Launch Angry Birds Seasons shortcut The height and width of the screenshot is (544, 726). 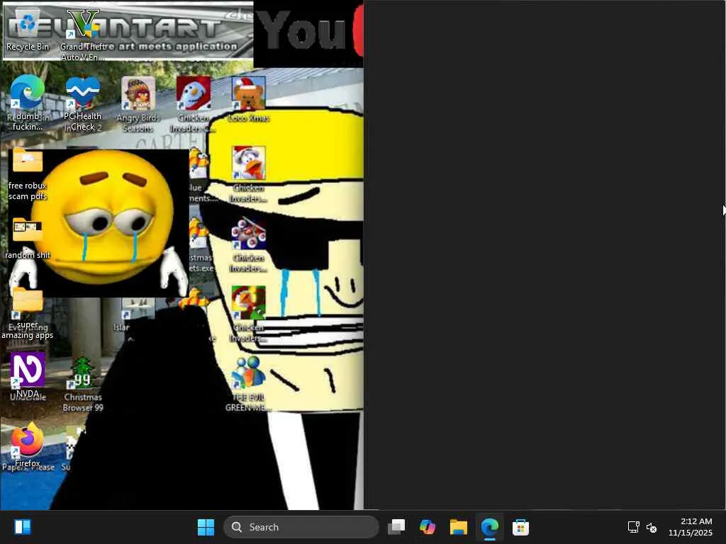(x=138, y=105)
